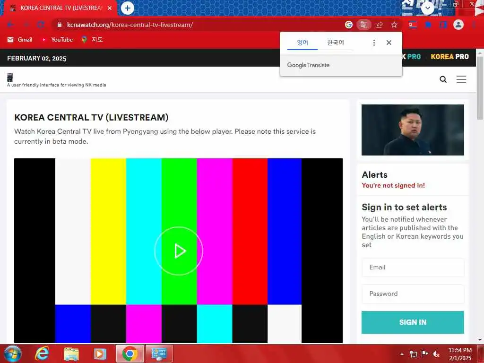Open the tab search dropdown arrow

point(428,8)
